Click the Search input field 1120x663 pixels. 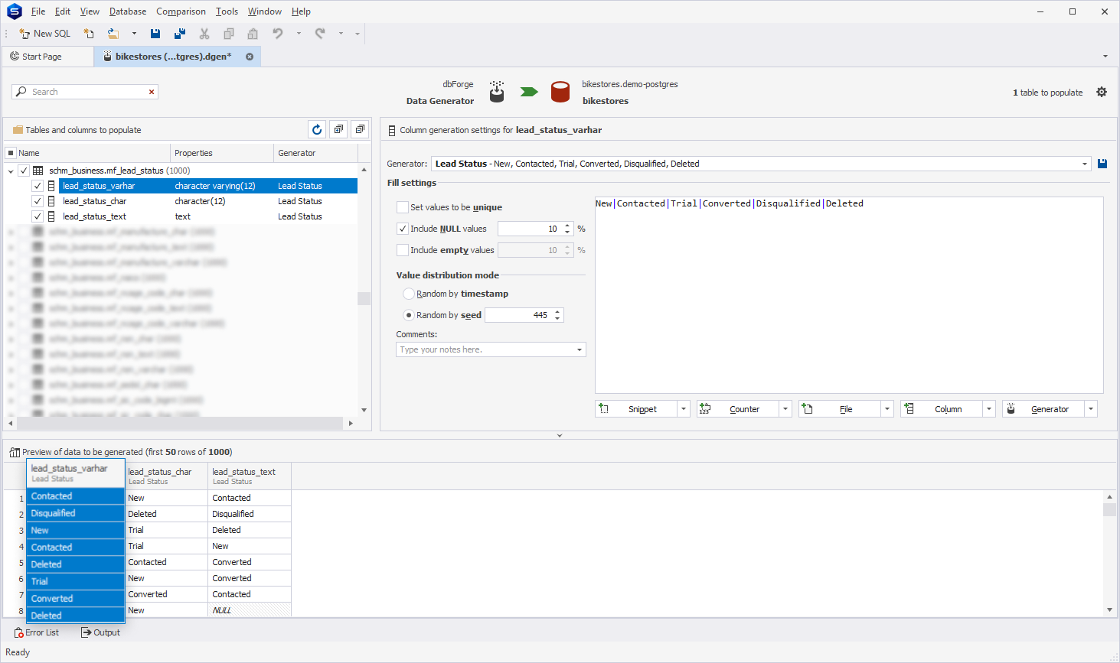84,92
